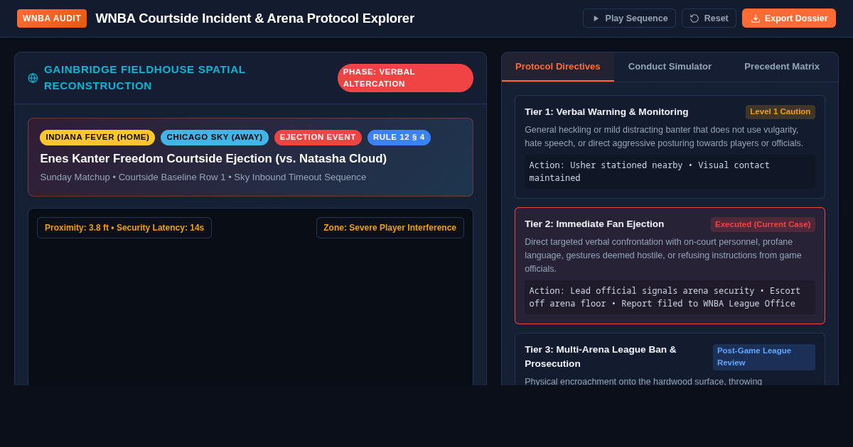
Task: Click the Gainbridge Fieldhouse Spatial Reconstruction heading
Action: point(145,77)
